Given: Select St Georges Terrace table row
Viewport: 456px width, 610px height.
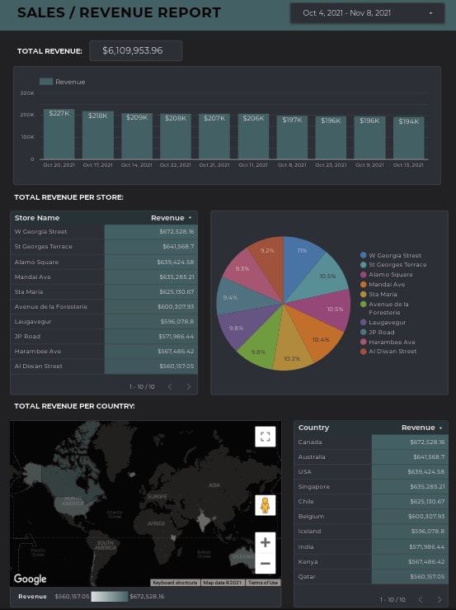Looking at the screenshot, I should (x=104, y=247).
